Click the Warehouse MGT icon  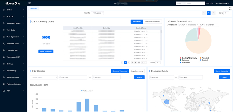click(x=4, y=57)
